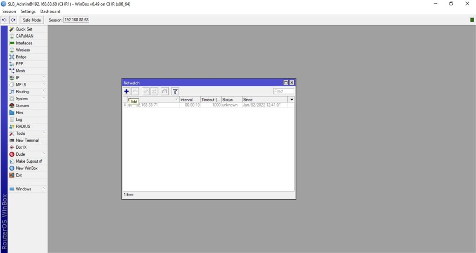
Task: Open the Netwatch filter funnel
Action: coord(175,91)
